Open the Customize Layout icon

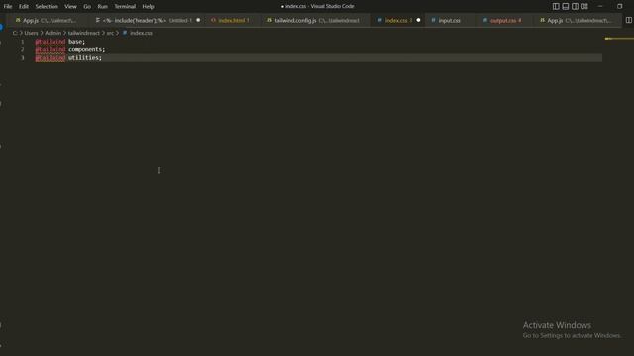[x=584, y=7]
